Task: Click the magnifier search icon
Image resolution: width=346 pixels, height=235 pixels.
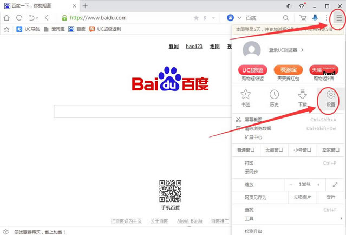Action: 285,18
